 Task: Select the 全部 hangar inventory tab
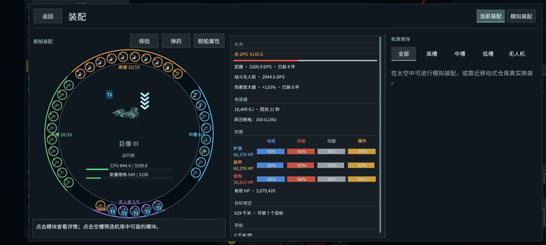[404, 54]
